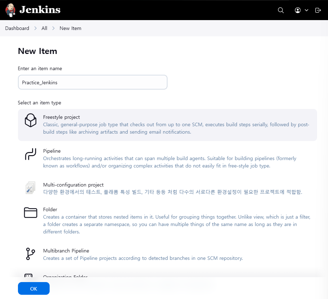
Task: Choose Multi-configuration project title
Action: pyautogui.click(x=73, y=185)
